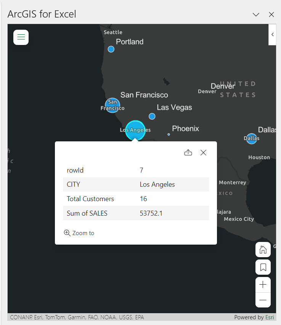Click the map data providers attribution text

77,317
